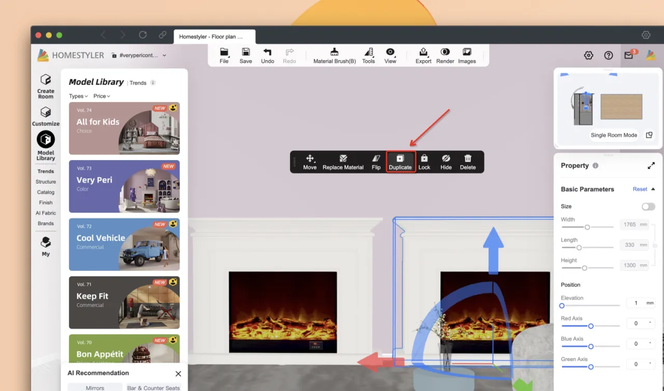Click the Elevation value input field

pyautogui.click(x=640, y=303)
